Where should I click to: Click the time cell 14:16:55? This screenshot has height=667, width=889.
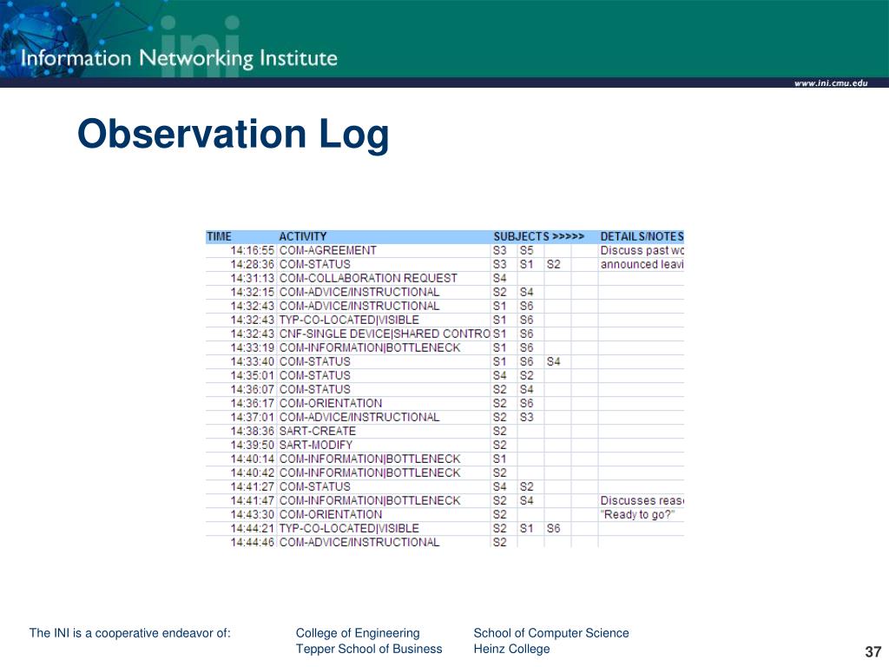coord(252,251)
